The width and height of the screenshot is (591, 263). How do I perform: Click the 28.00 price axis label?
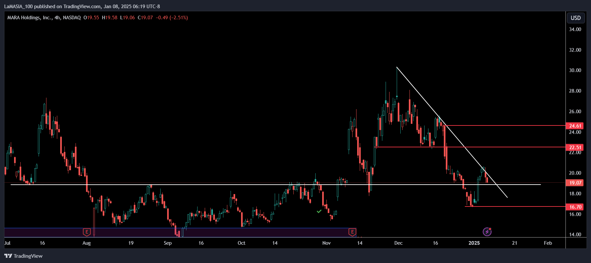[x=575, y=91]
